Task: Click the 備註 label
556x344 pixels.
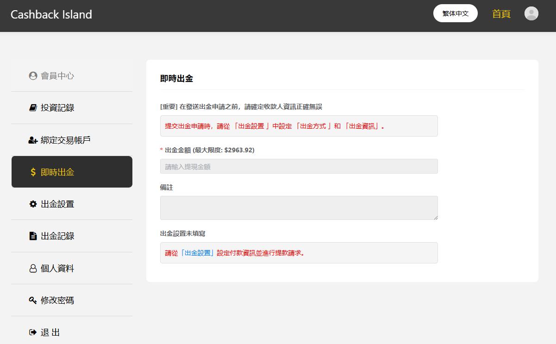Action: pos(167,188)
